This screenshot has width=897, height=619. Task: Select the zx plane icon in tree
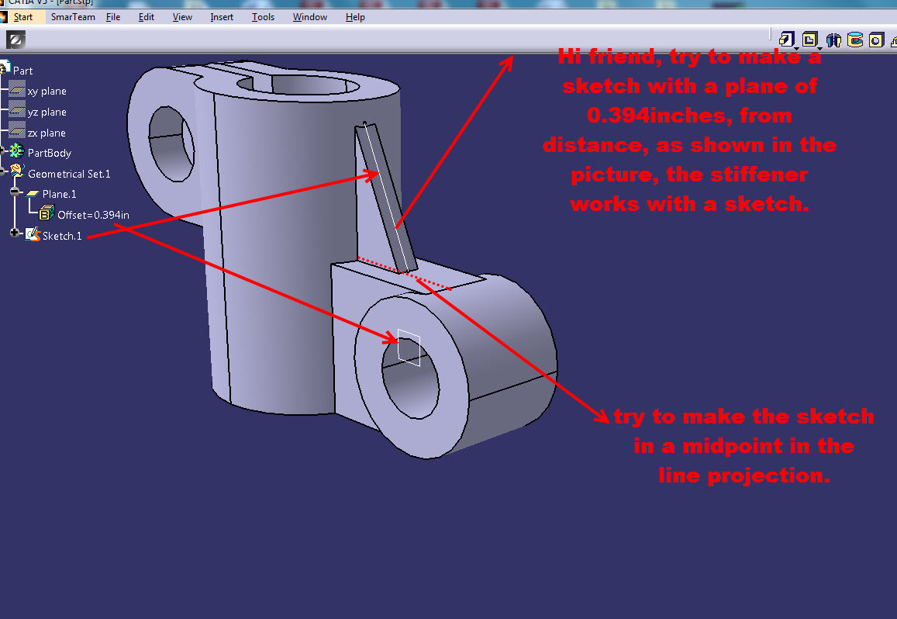coord(17,131)
